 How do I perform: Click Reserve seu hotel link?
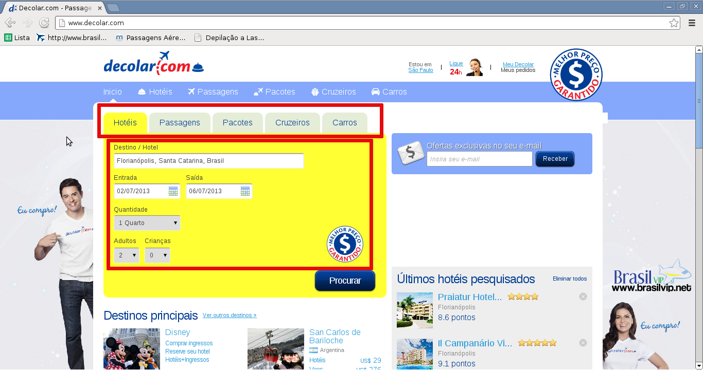[x=187, y=351]
